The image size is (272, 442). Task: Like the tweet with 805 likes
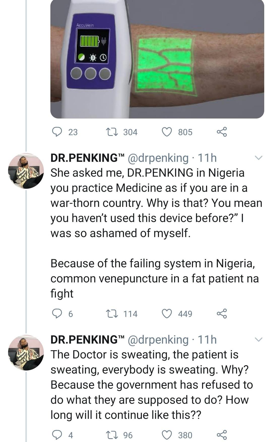tap(167, 132)
